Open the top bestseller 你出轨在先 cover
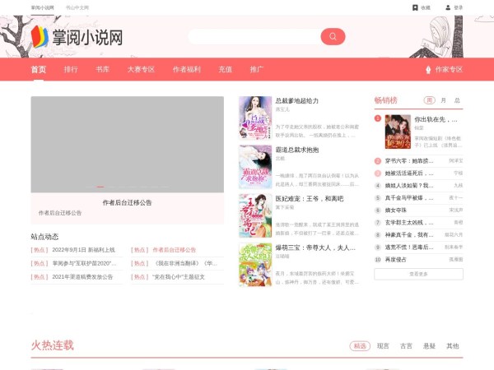This screenshot has height=370, width=494. pos(398,130)
